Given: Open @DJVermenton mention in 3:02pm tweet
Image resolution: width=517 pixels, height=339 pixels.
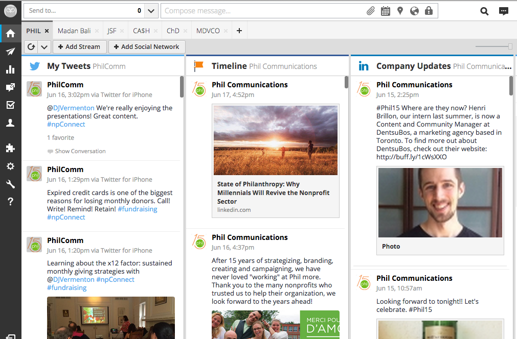Looking at the screenshot, I should tap(74, 108).
